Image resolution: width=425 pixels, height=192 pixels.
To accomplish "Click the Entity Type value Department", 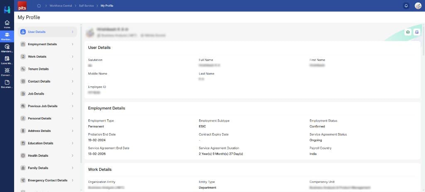I will [x=208, y=188].
